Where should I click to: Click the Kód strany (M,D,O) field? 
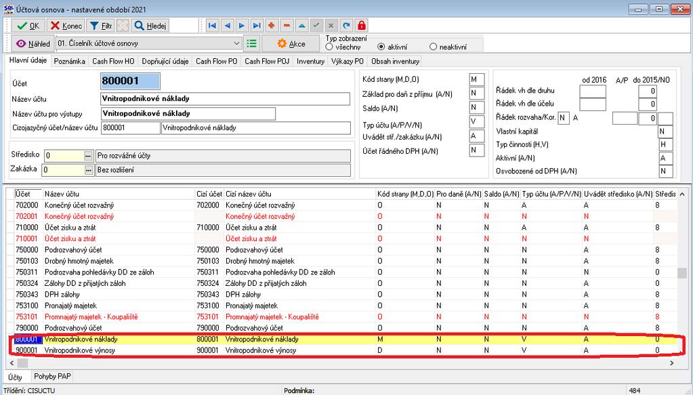[x=477, y=79]
